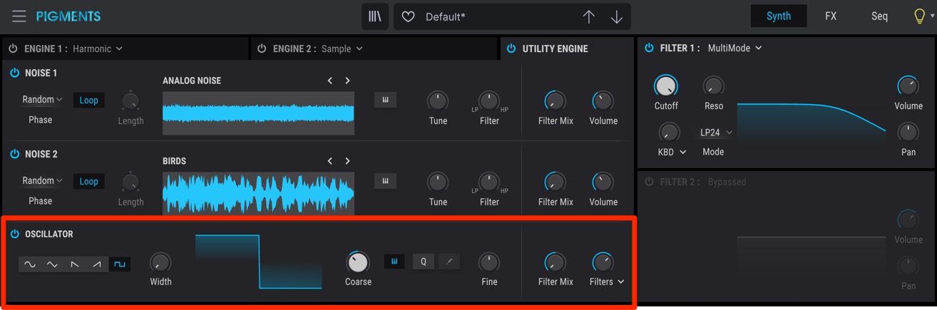Toggle the Oscillator keyboard tracking icon

click(394, 262)
